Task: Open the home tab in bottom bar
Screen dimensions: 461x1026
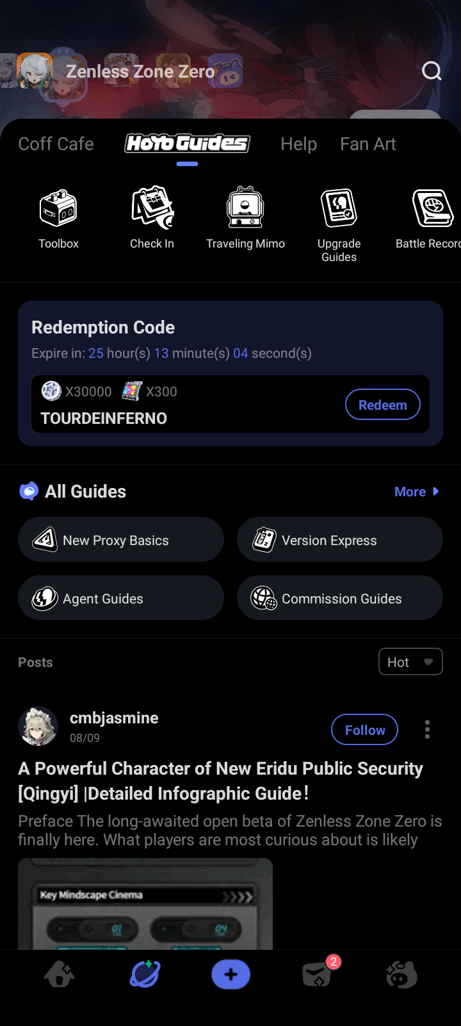Action: pyautogui.click(x=60, y=975)
